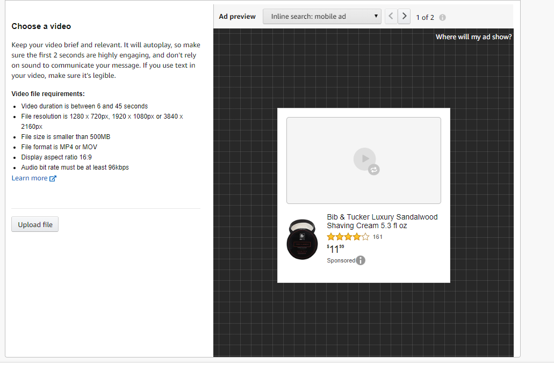The image size is (554, 372).
Task: Open the Learn more link
Action: tap(30, 178)
